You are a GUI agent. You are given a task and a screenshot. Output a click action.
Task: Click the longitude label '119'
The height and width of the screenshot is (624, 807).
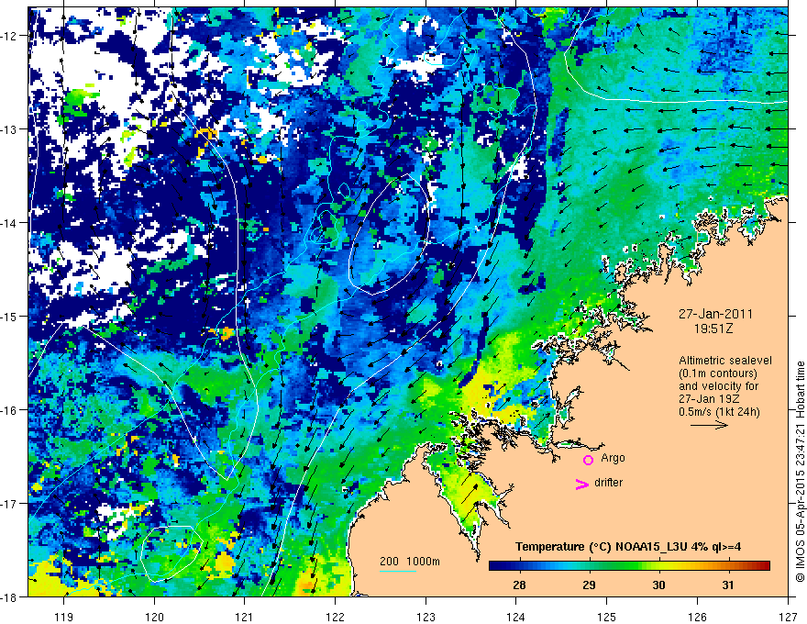click(x=64, y=617)
